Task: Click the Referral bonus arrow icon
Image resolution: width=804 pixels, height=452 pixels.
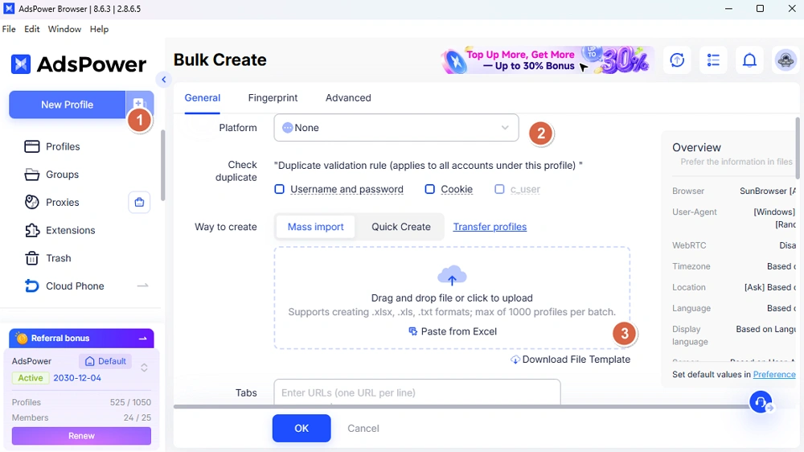Action: pyautogui.click(x=142, y=339)
